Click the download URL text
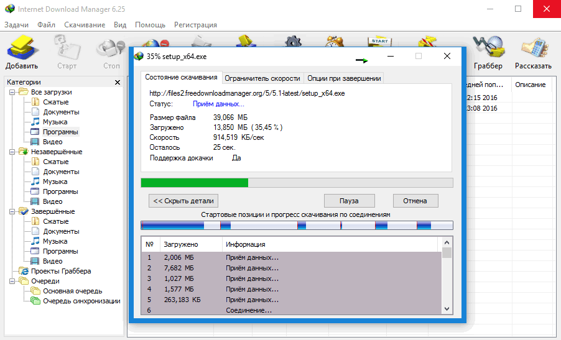 248,93
